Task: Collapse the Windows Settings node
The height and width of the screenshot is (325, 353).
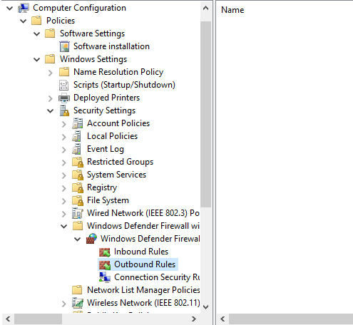Action: pyautogui.click(x=37, y=60)
